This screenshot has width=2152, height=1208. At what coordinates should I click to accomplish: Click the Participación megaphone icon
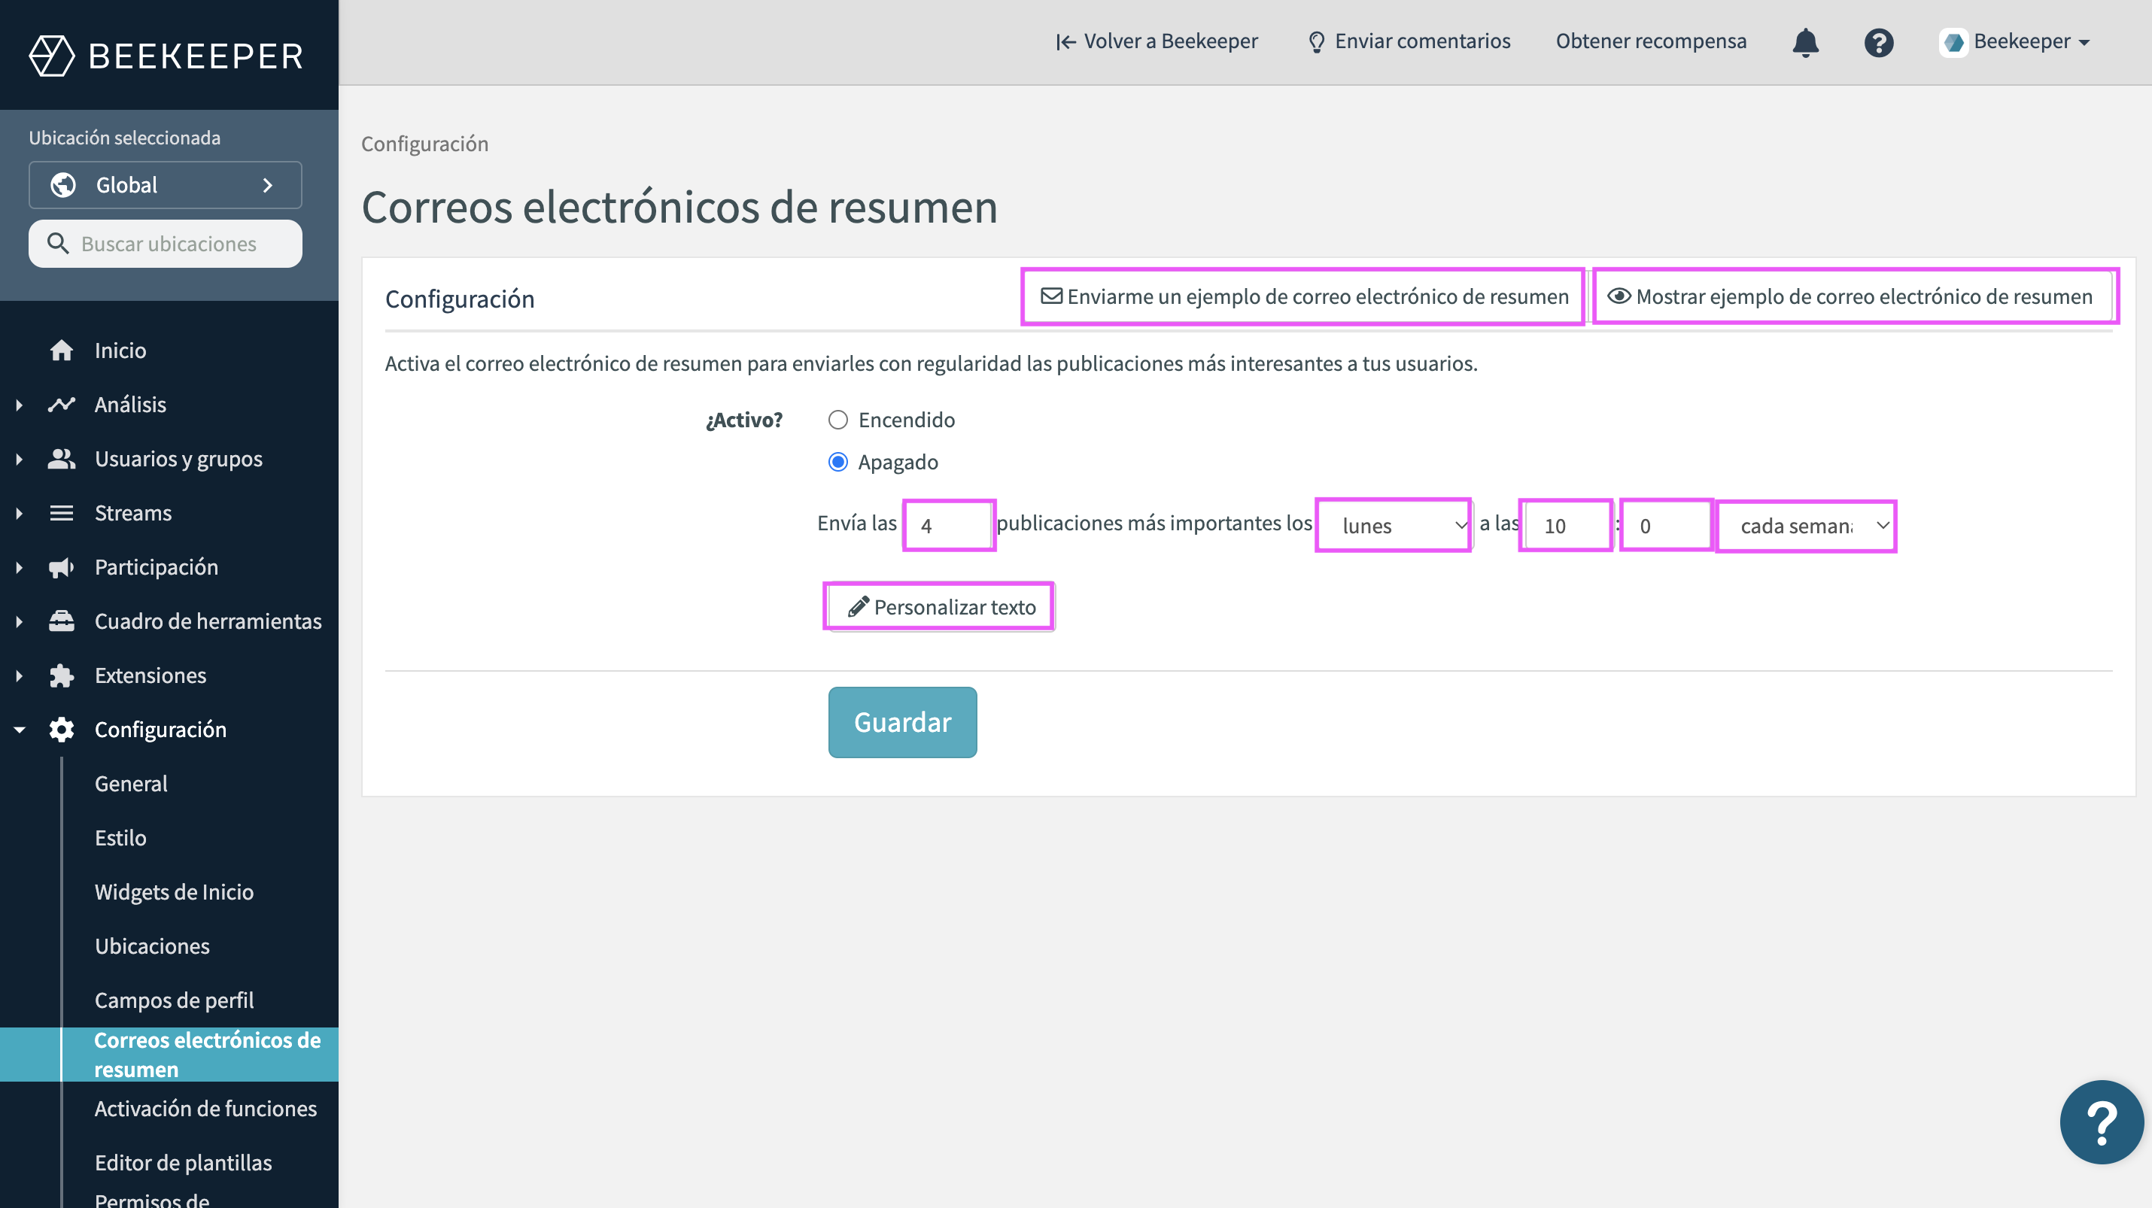[x=61, y=567]
